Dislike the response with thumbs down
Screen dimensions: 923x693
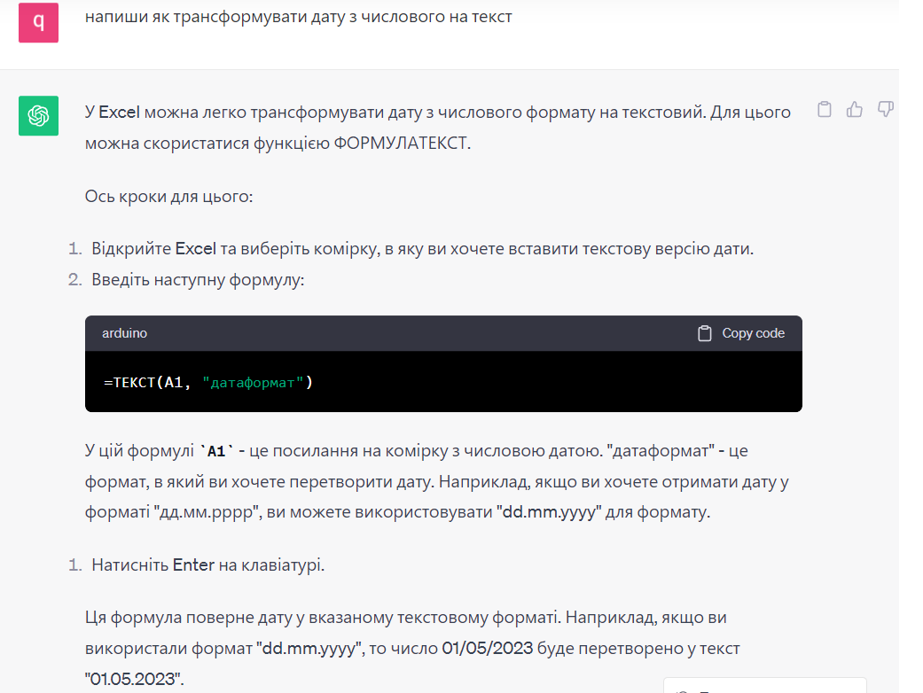[885, 110]
